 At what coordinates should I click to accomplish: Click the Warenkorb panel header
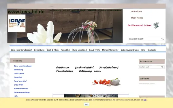pos(152,79)
